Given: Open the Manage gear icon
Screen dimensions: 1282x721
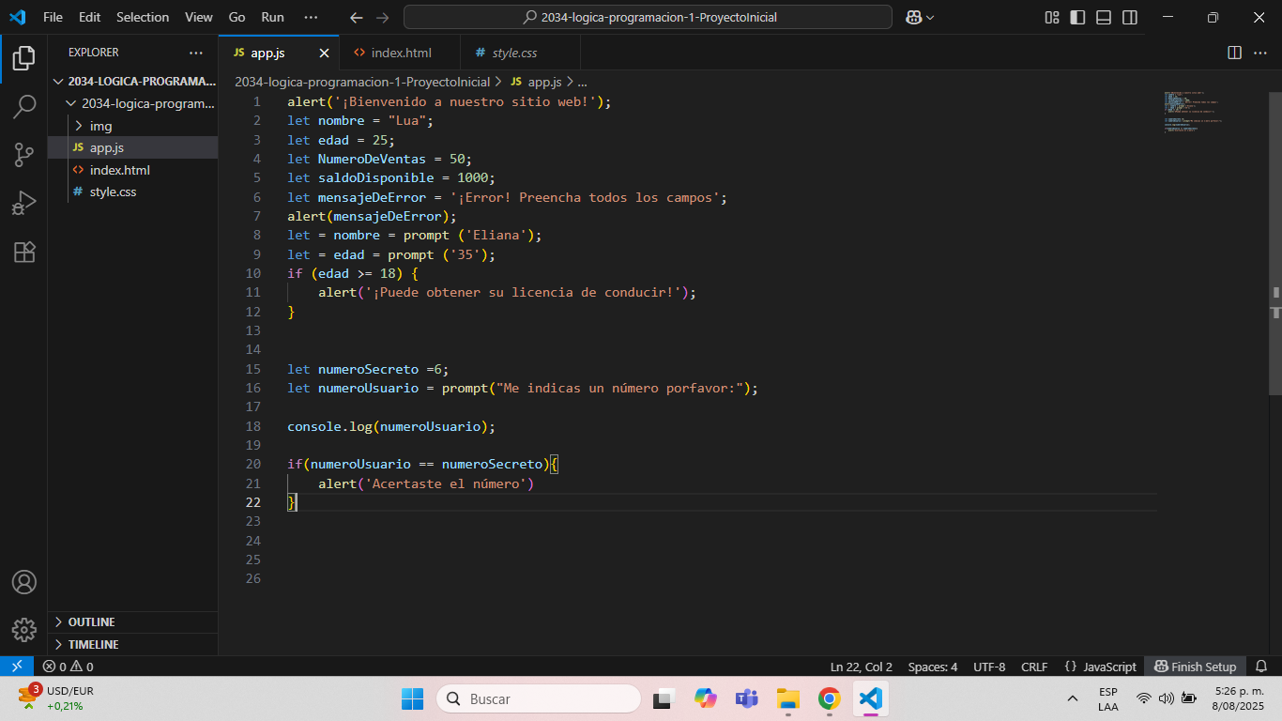Looking at the screenshot, I should [x=23, y=629].
